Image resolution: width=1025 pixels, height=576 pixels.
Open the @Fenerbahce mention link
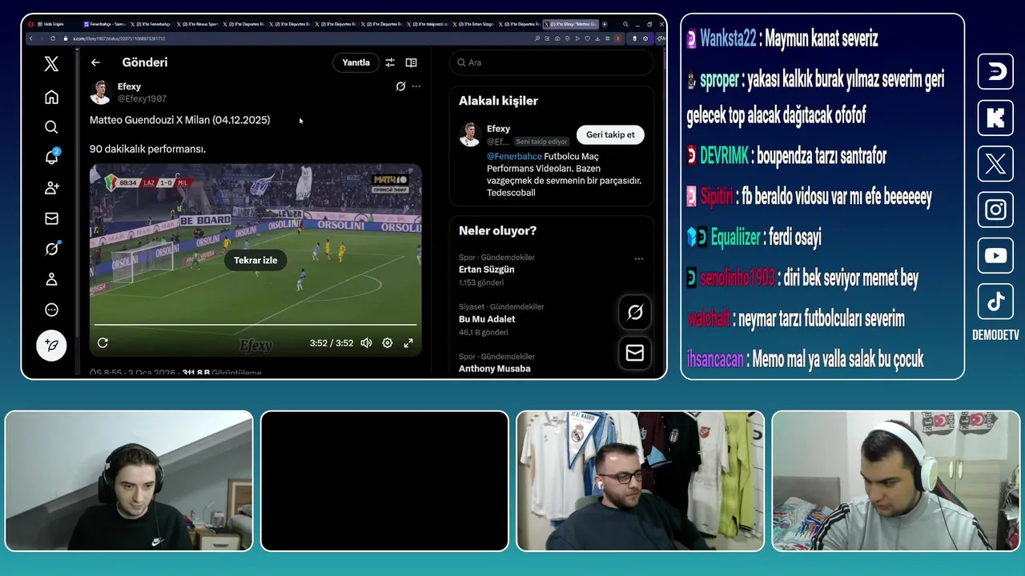(514, 156)
